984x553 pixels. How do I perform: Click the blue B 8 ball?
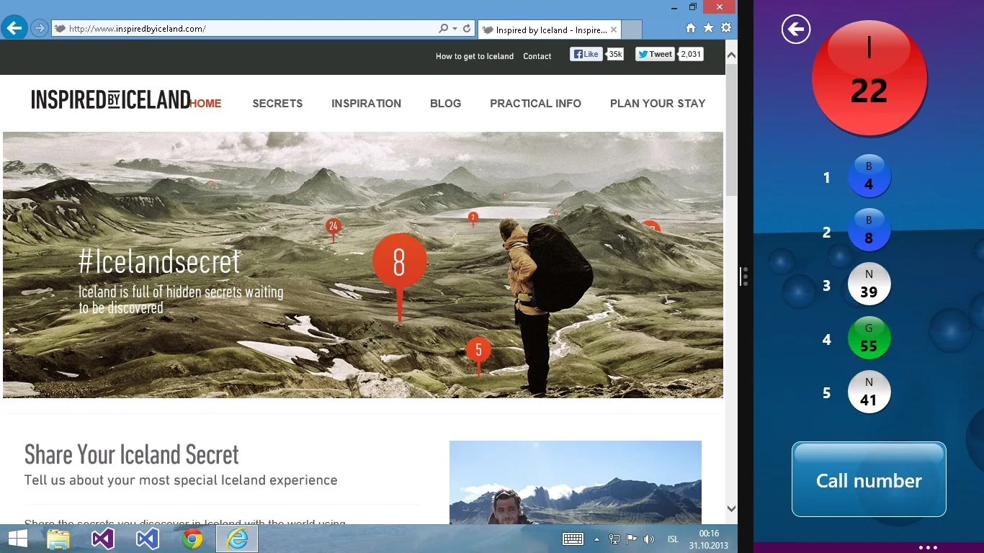[869, 230]
